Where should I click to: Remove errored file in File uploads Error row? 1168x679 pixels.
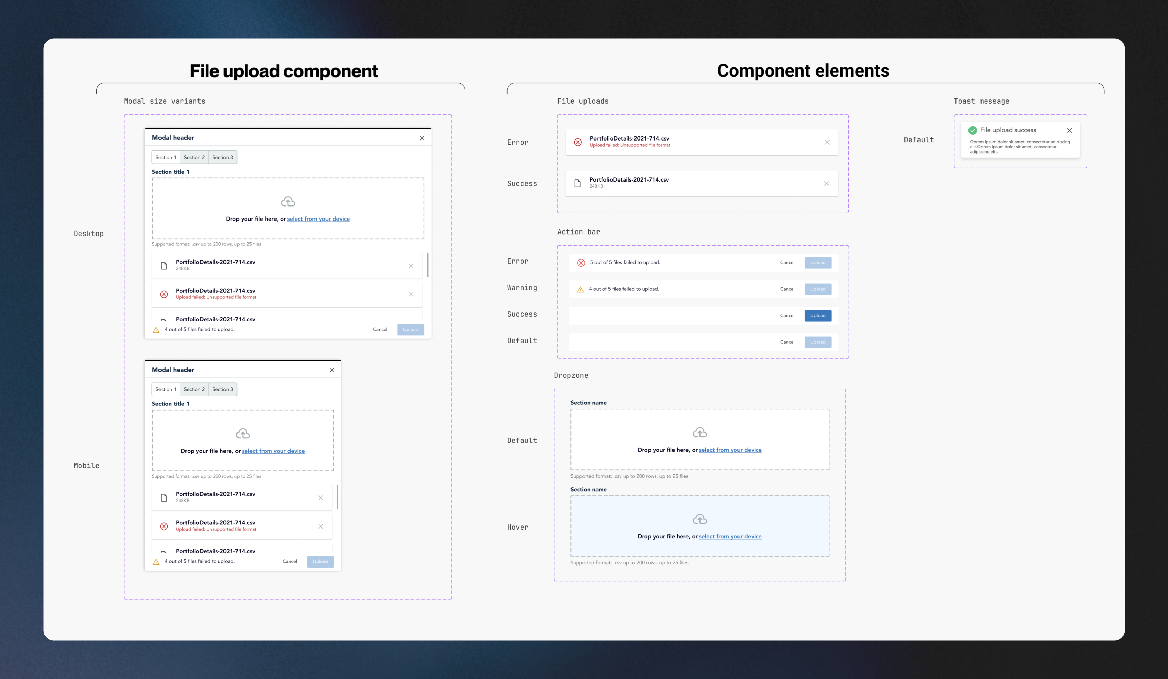827,142
